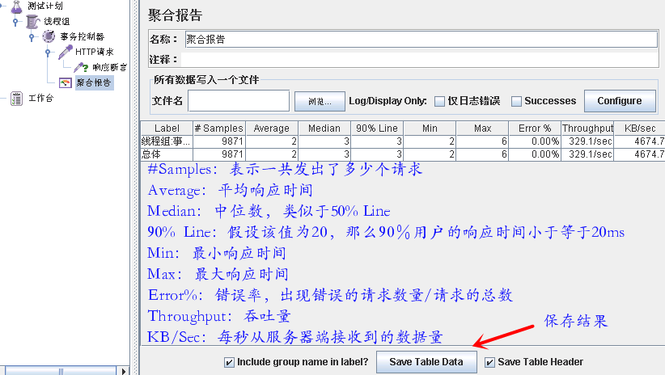Image resolution: width=665 pixels, height=375 pixels.
Task: Click the Thread Group spool icon
Action: [32, 21]
